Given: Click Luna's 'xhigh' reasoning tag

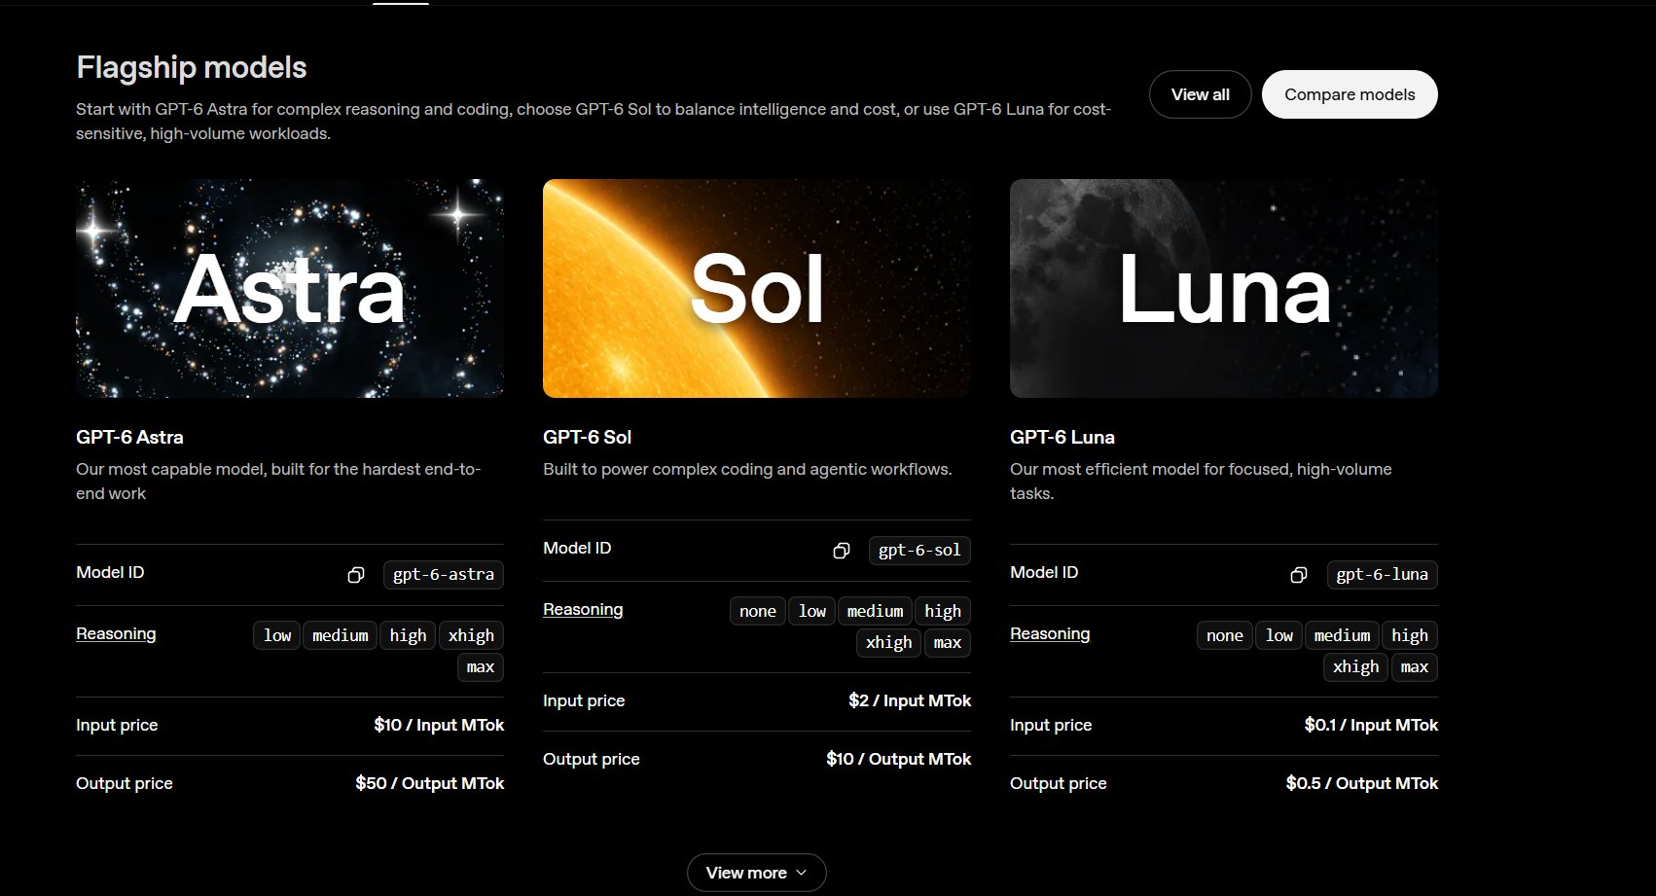Looking at the screenshot, I should pos(1355,667).
